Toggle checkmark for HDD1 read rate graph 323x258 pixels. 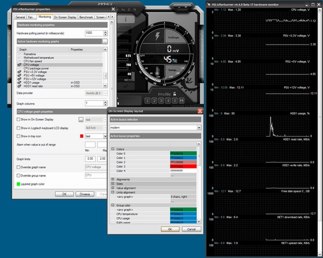click(20, 86)
